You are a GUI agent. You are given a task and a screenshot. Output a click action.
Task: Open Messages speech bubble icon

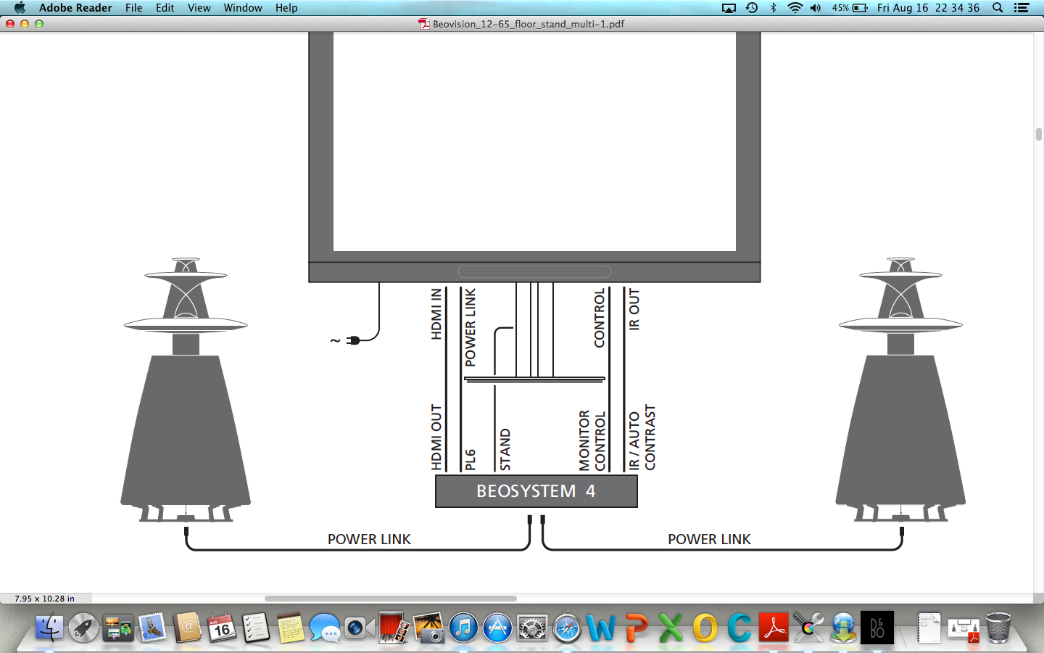(x=325, y=628)
